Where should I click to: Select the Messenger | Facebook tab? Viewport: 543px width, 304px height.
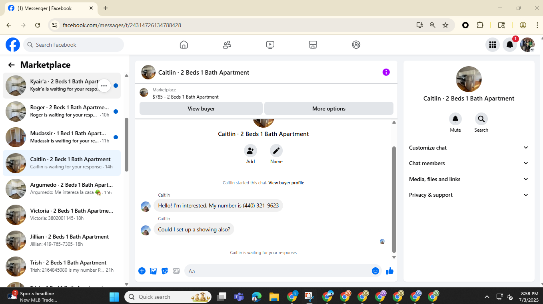tap(51, 8)
